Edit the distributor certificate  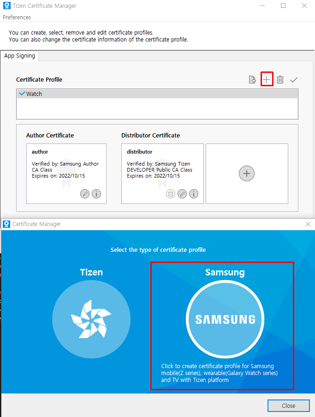[182, 194]
